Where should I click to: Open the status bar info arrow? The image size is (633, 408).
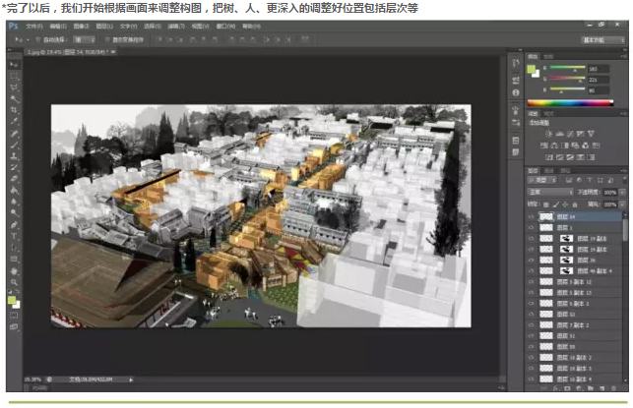[x=131, y=379]
